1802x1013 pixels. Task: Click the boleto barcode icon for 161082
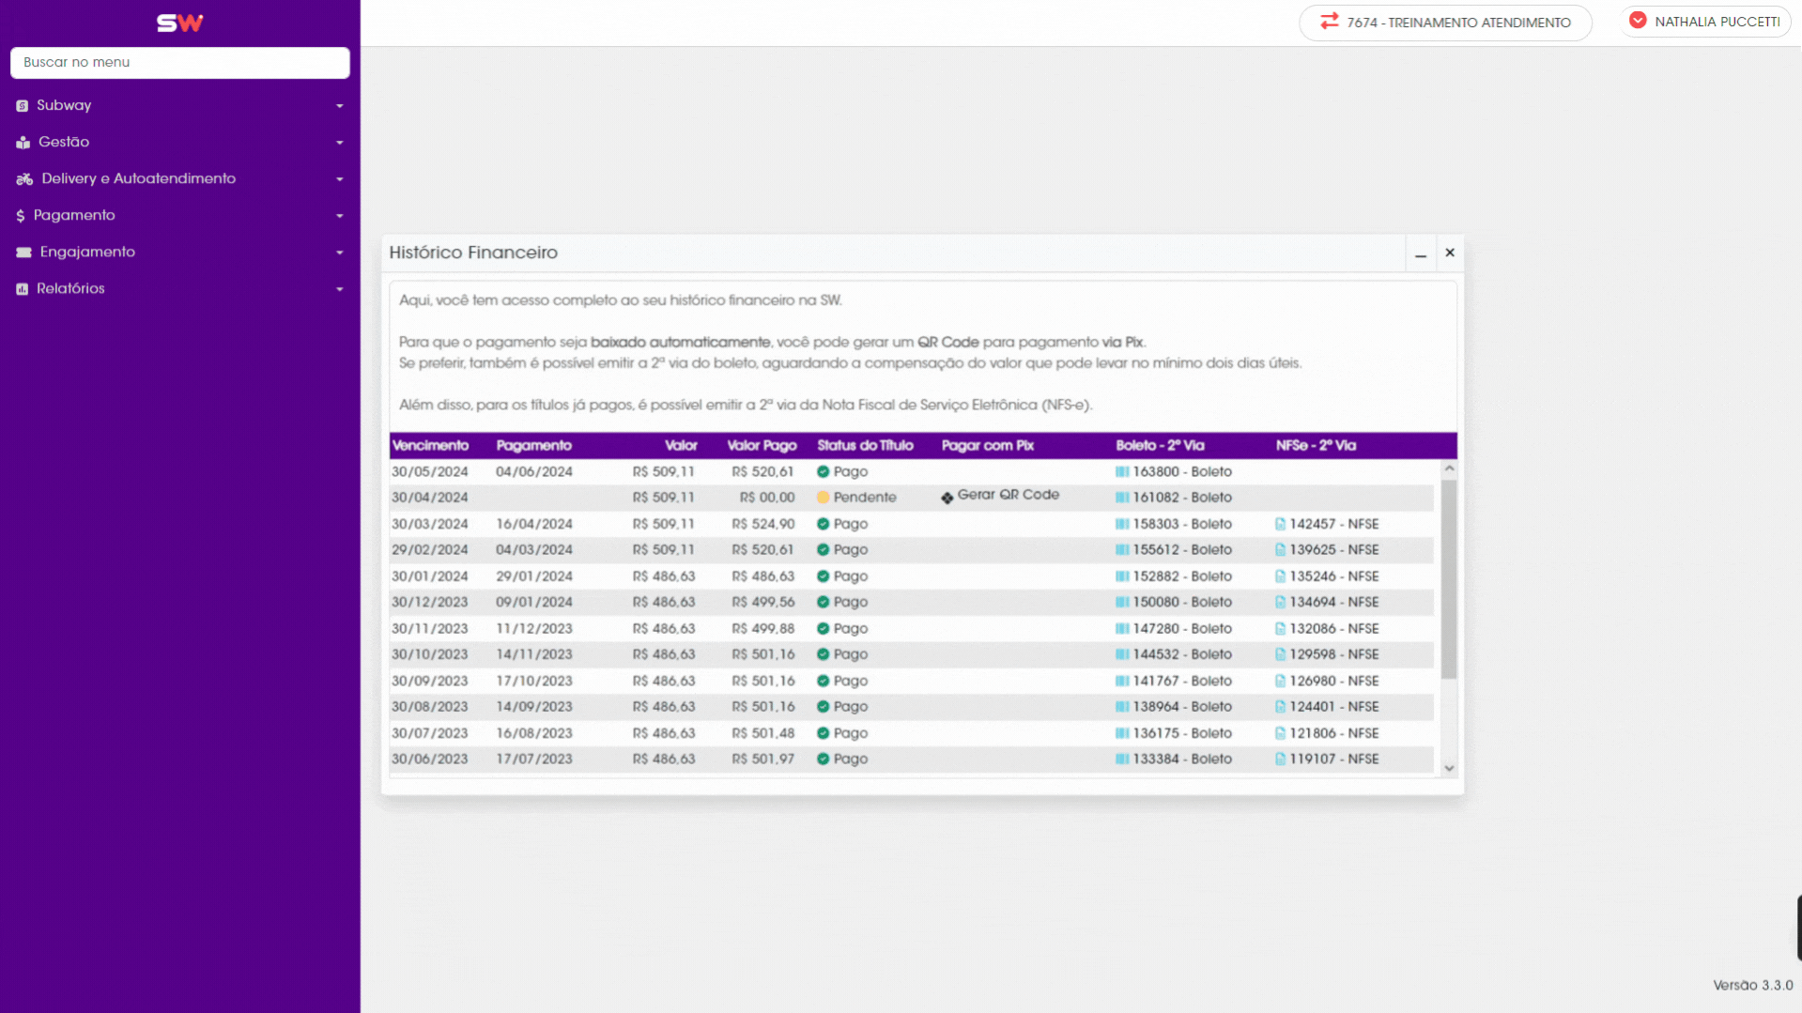pyautogui.click(x=1122, y=498)
